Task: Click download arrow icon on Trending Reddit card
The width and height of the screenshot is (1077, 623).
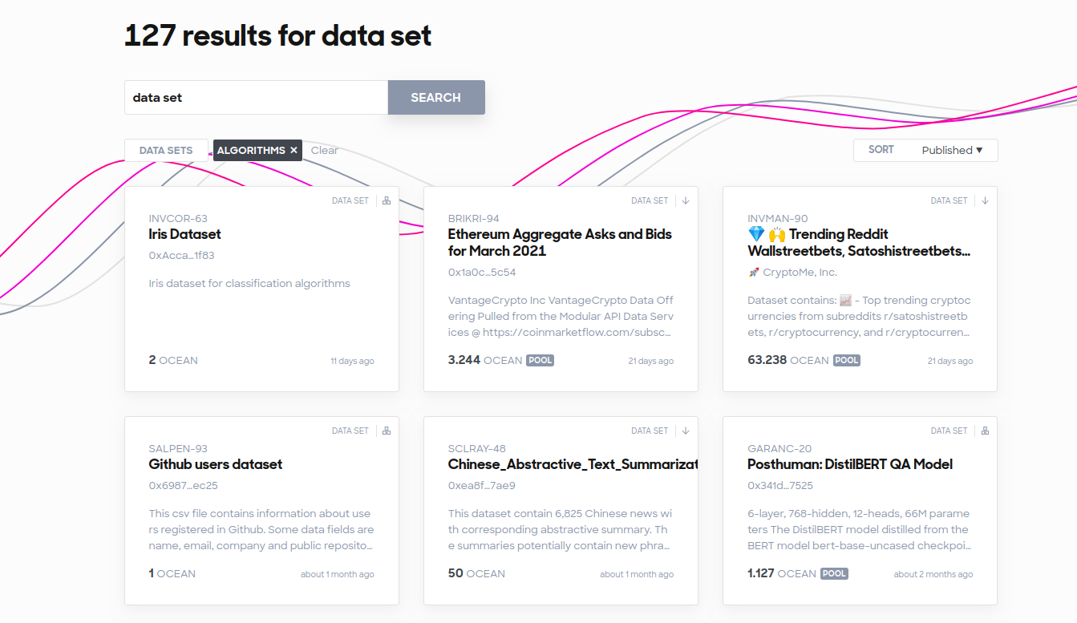Action: [985, 200]
